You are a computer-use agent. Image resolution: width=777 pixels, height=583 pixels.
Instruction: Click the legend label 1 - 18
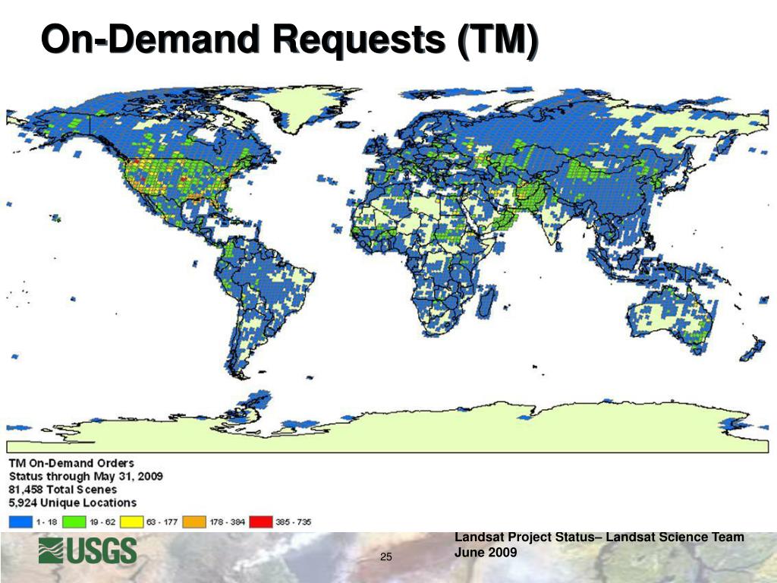point(46,522)
